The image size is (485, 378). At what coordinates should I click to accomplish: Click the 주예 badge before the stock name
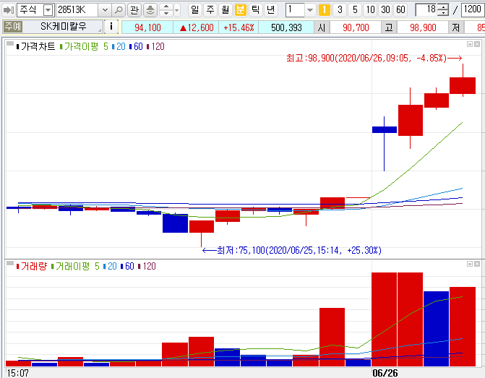(x=13, y=27)
